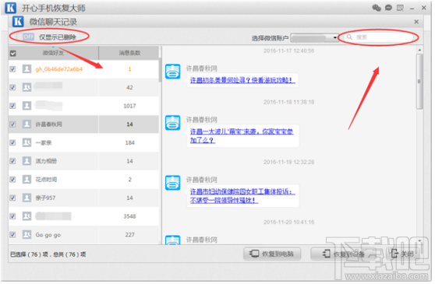Click the 关闭 button
This screenshot has width=435, height=284.
click(x=402, y=254)
